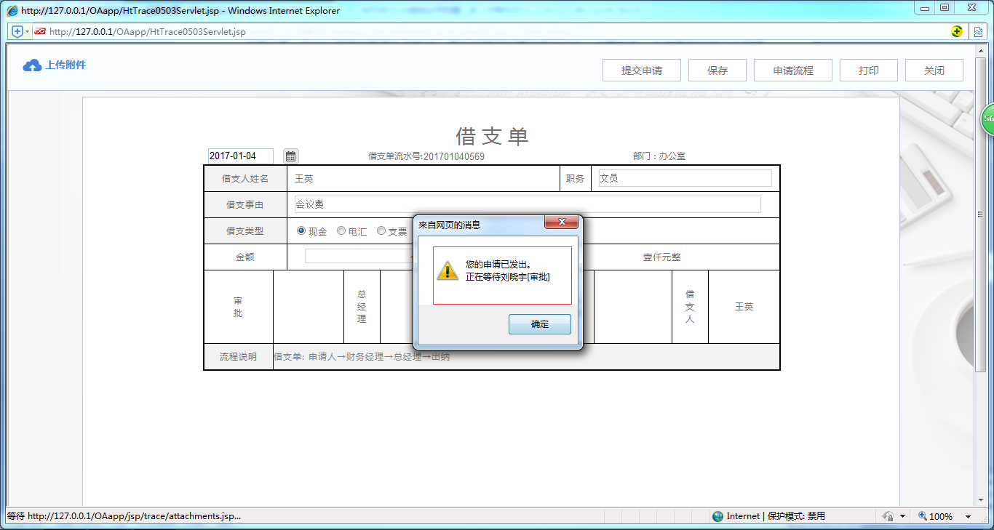Click the 借支单流水号:201701040569 text
Image resolution: width=994 pixels, height=530 pixels.
[x=426, y=156]
